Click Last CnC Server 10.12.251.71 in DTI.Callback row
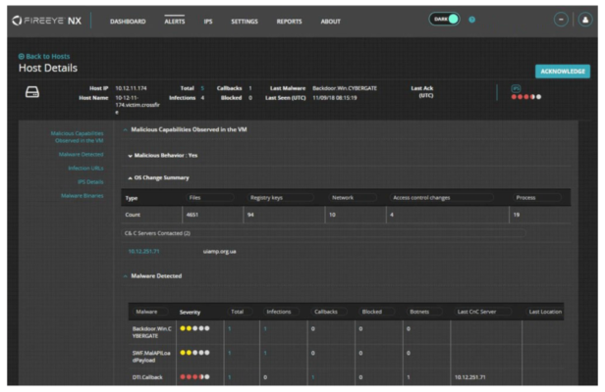Screen dimensions: 605x392 (x=469, y=377)
